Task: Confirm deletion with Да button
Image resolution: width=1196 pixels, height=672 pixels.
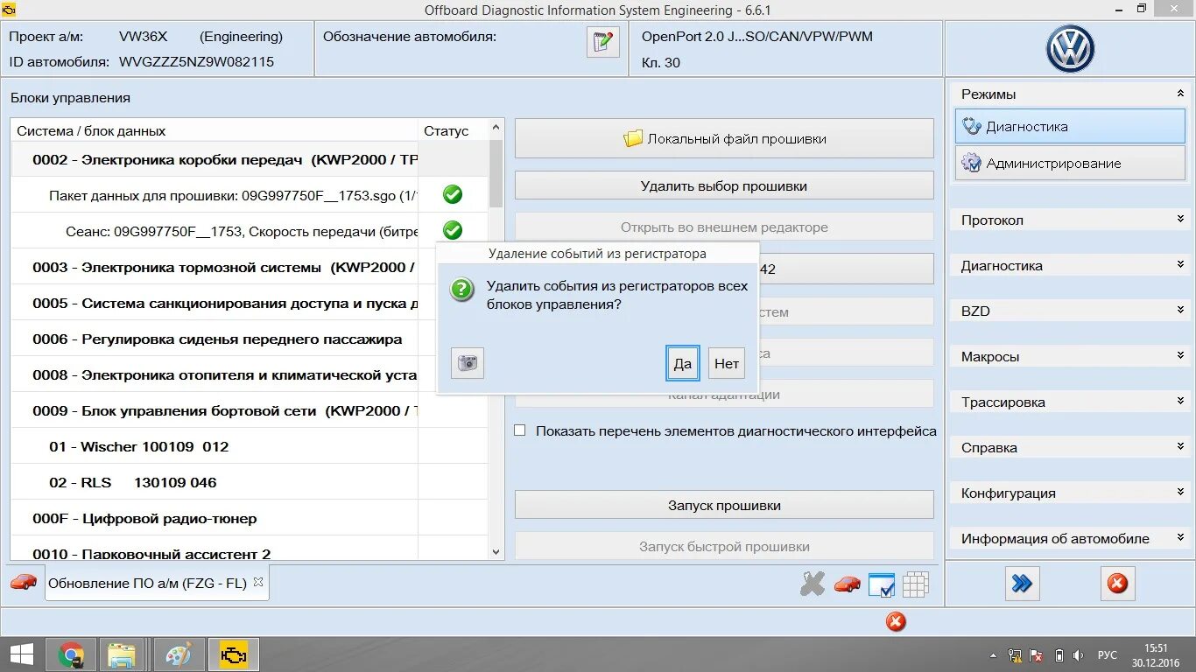Action: [682, 363]
